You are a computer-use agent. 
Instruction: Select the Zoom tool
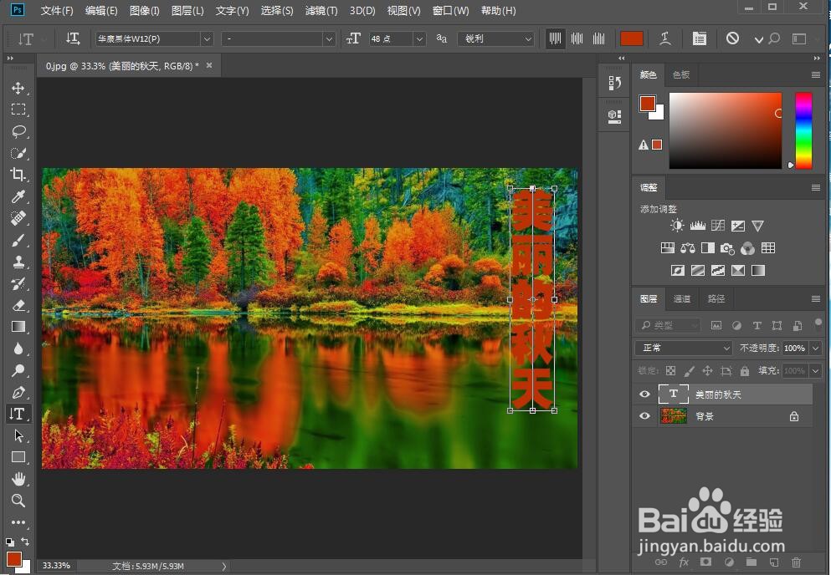(18, 501)
